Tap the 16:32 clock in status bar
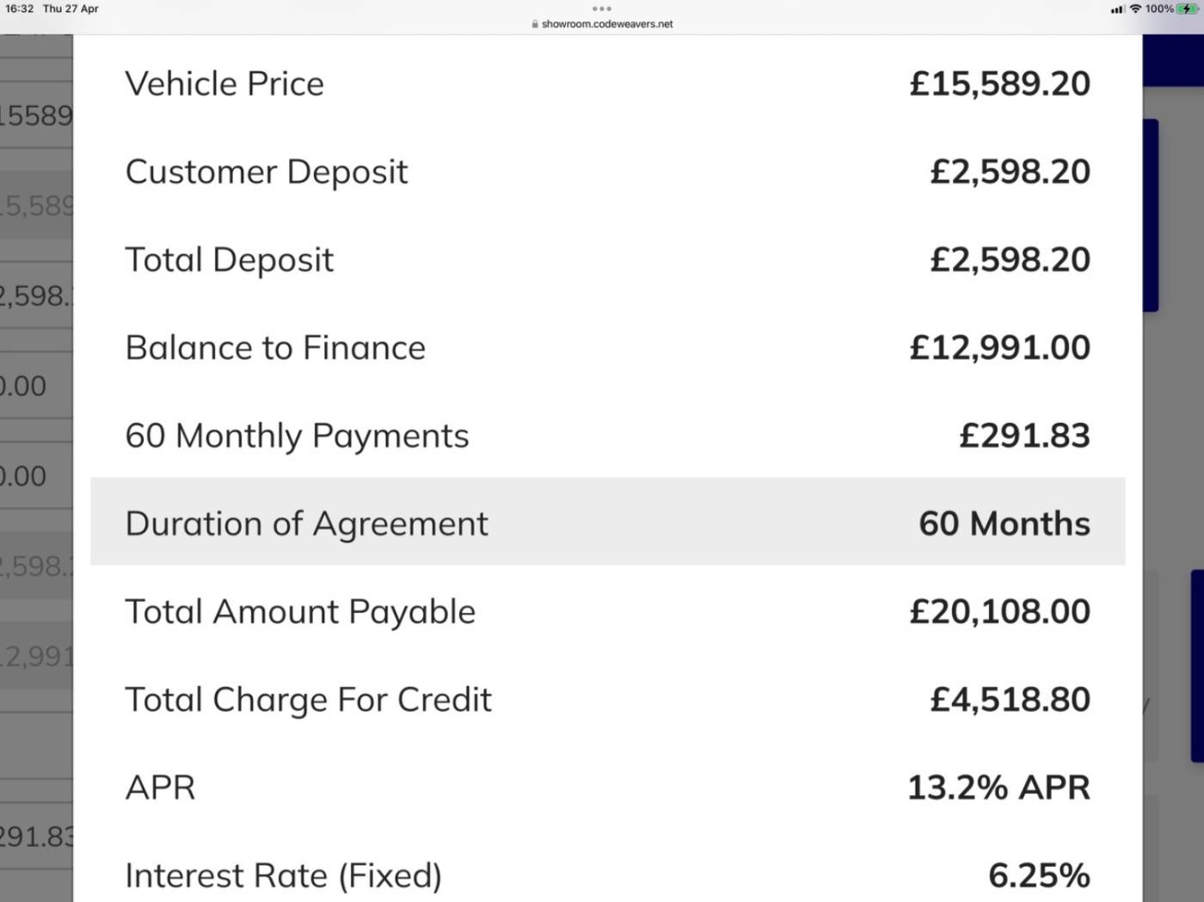Image resolution: width=1204 pixels, height=902 pixels. coord(20,9)
